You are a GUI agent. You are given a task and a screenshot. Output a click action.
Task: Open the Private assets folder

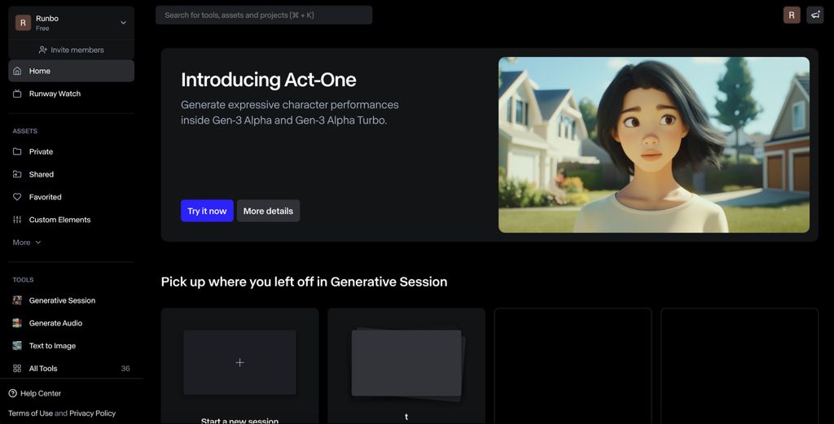tap(41, 151)
